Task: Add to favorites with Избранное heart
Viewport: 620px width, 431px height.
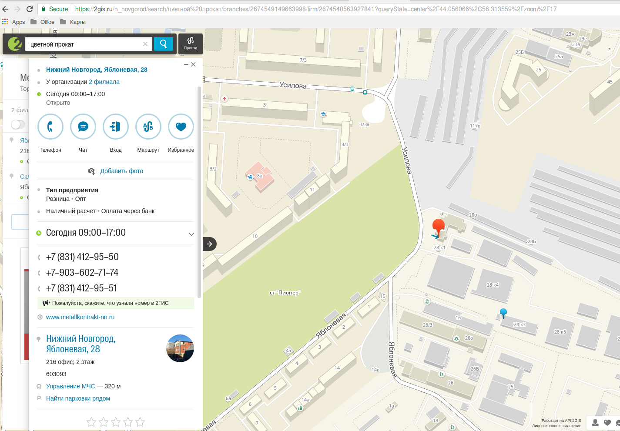Action: tap(181, 127)
